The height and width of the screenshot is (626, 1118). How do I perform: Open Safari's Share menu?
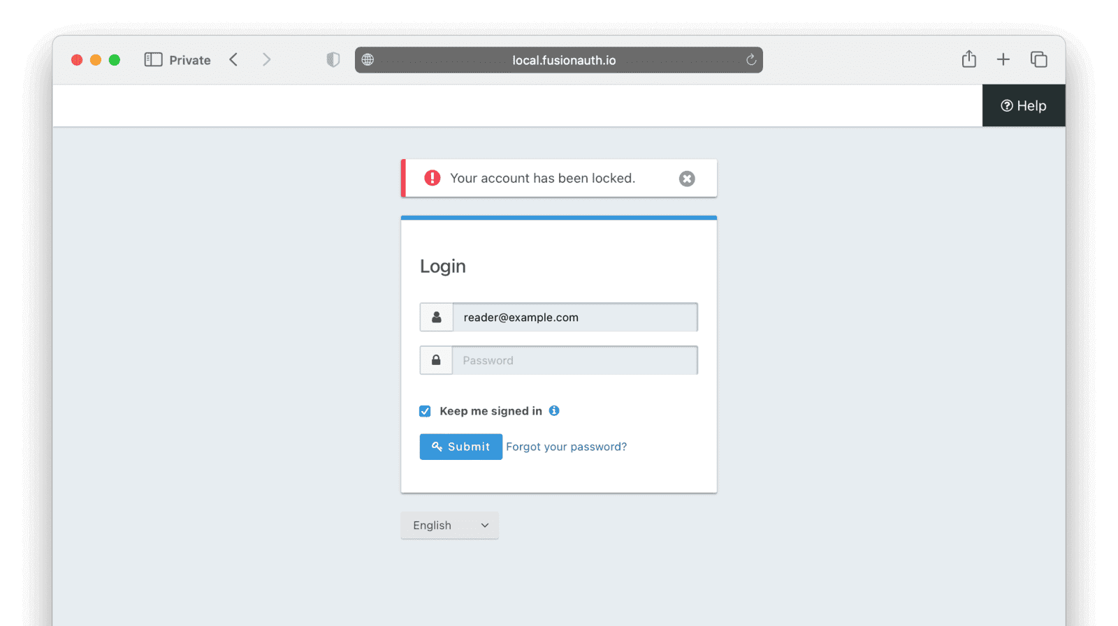click(x=968, y=59)
